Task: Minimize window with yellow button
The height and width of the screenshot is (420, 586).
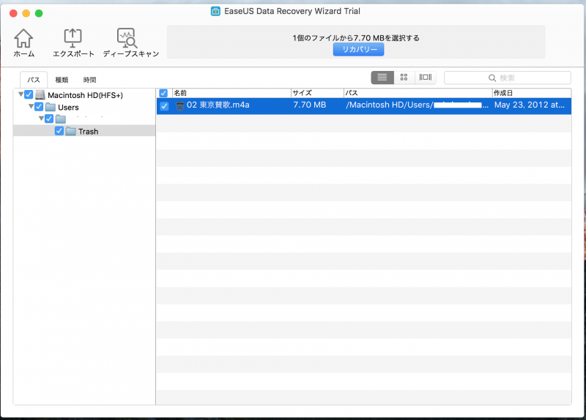Action: 26,13
